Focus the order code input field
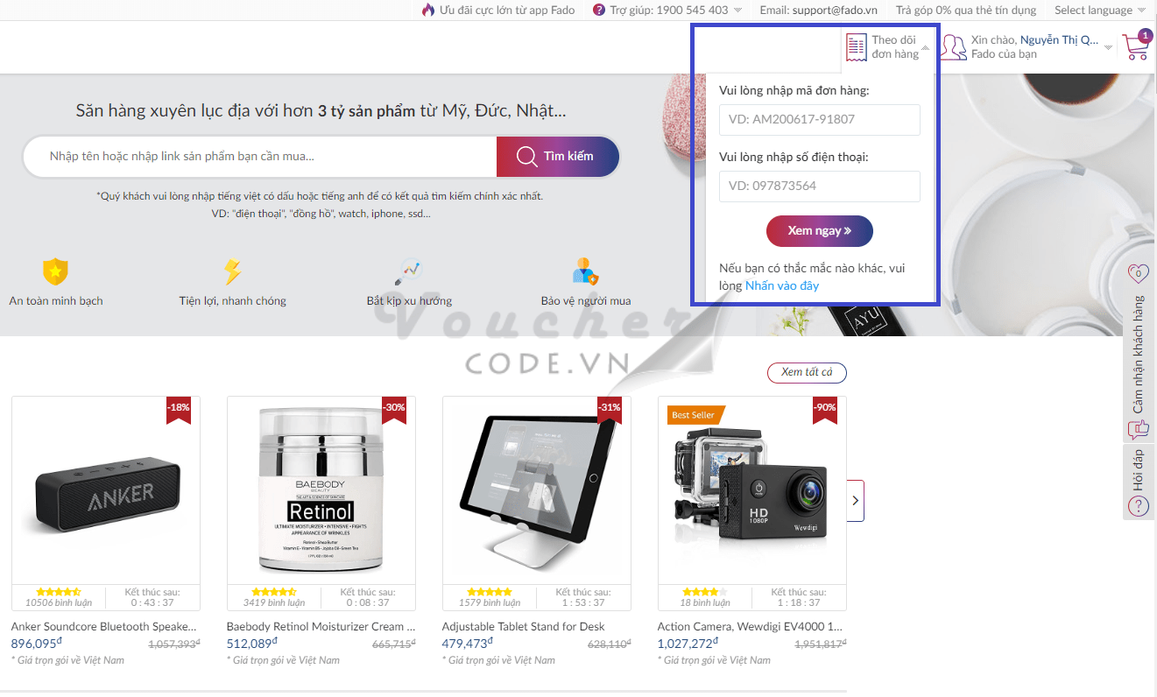 (820, 120)
